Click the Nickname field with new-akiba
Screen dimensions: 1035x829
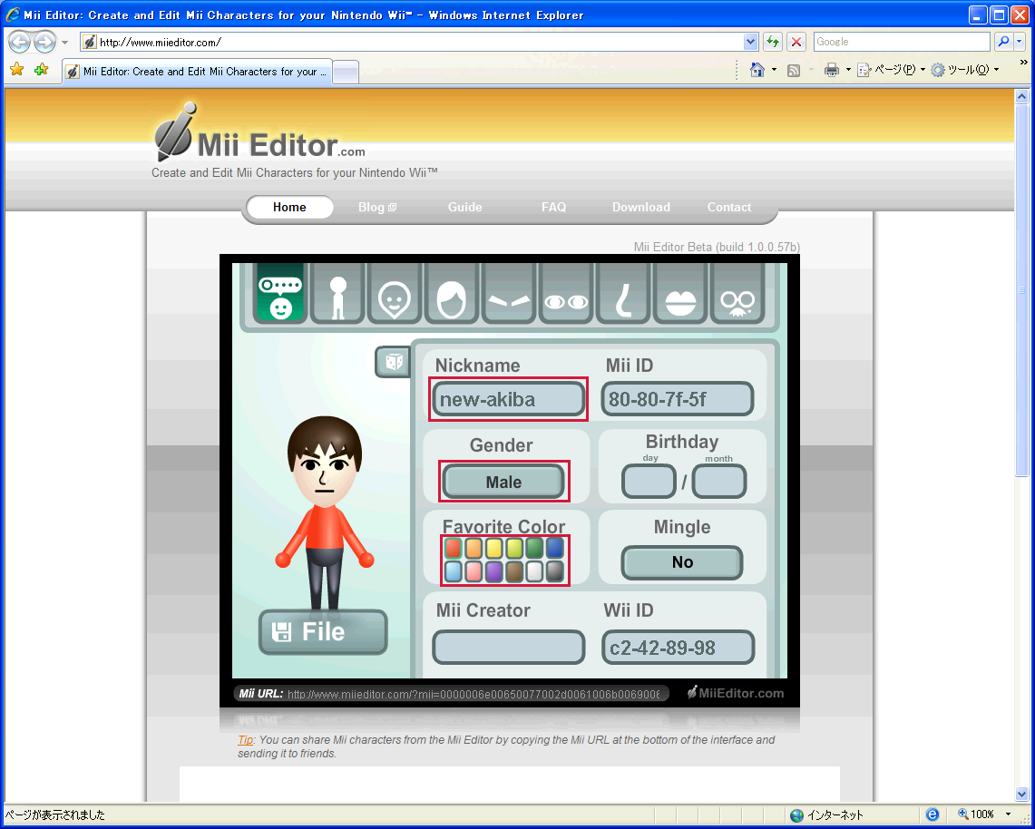click(x=508, y=399)
